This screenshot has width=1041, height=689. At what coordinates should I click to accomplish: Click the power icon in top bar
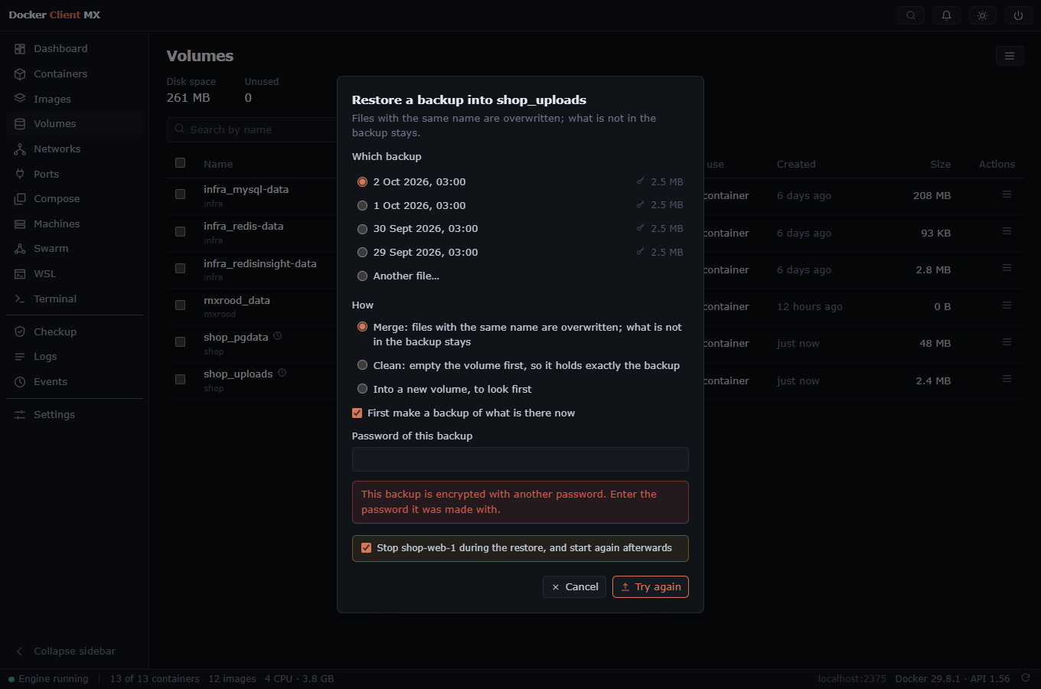click(1018, 15)
